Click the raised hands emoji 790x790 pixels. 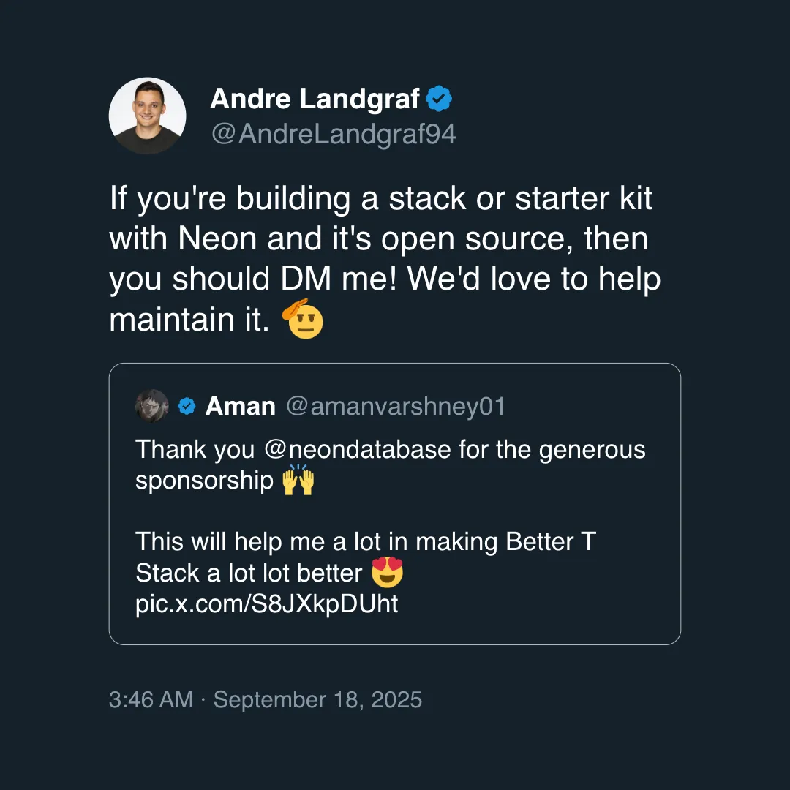click(298, 481)
